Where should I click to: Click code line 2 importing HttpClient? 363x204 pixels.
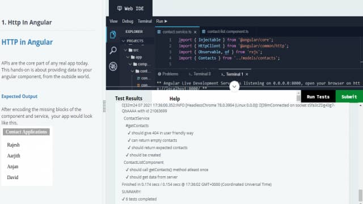(234, 46)
